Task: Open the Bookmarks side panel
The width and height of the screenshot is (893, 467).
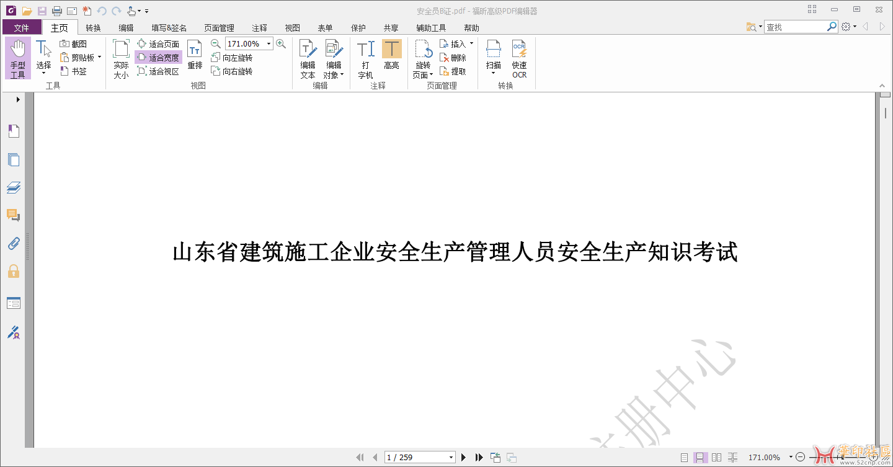Action: [x=14, y=131]
